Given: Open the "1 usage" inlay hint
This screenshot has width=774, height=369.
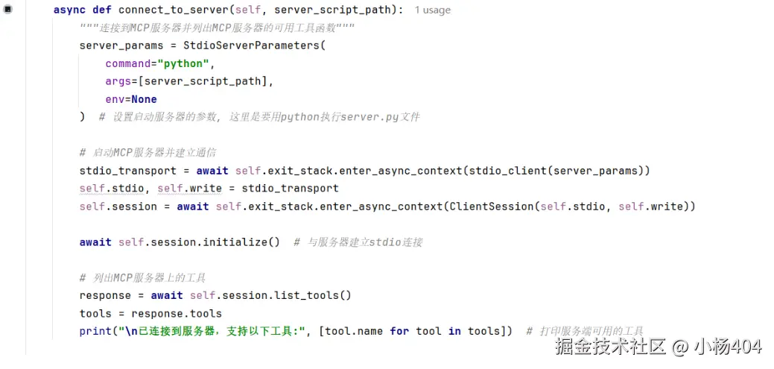Looking at the screenshot, I should [x=432, y=10].
